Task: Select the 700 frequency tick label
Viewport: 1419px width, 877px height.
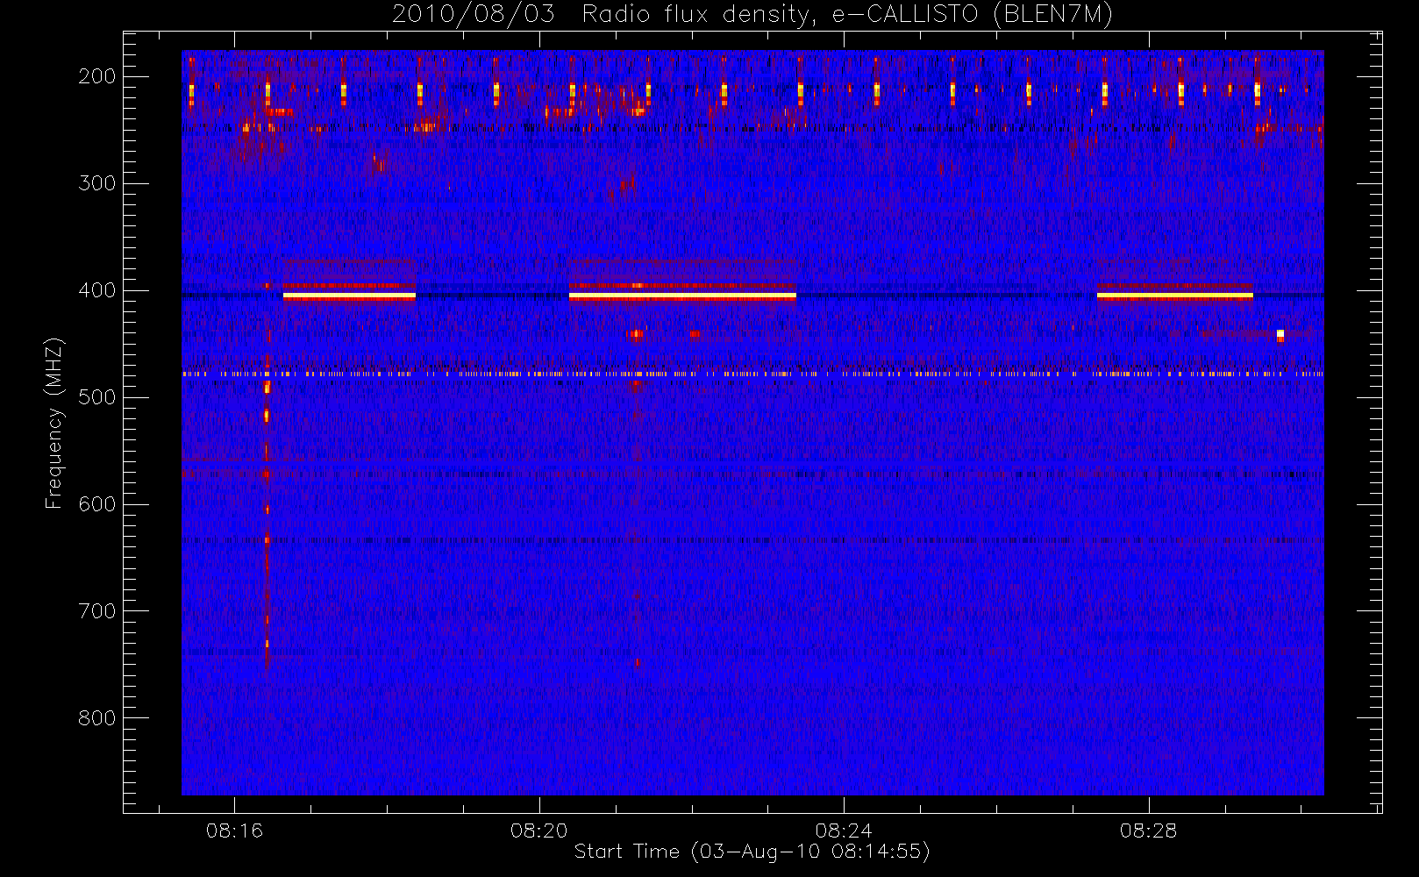Action: pyautogui.click(x=97, y=611)
